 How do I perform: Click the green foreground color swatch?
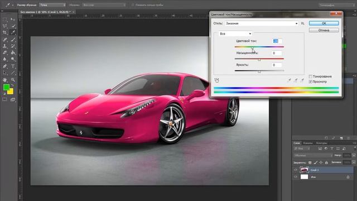click(x=6, y=87)
